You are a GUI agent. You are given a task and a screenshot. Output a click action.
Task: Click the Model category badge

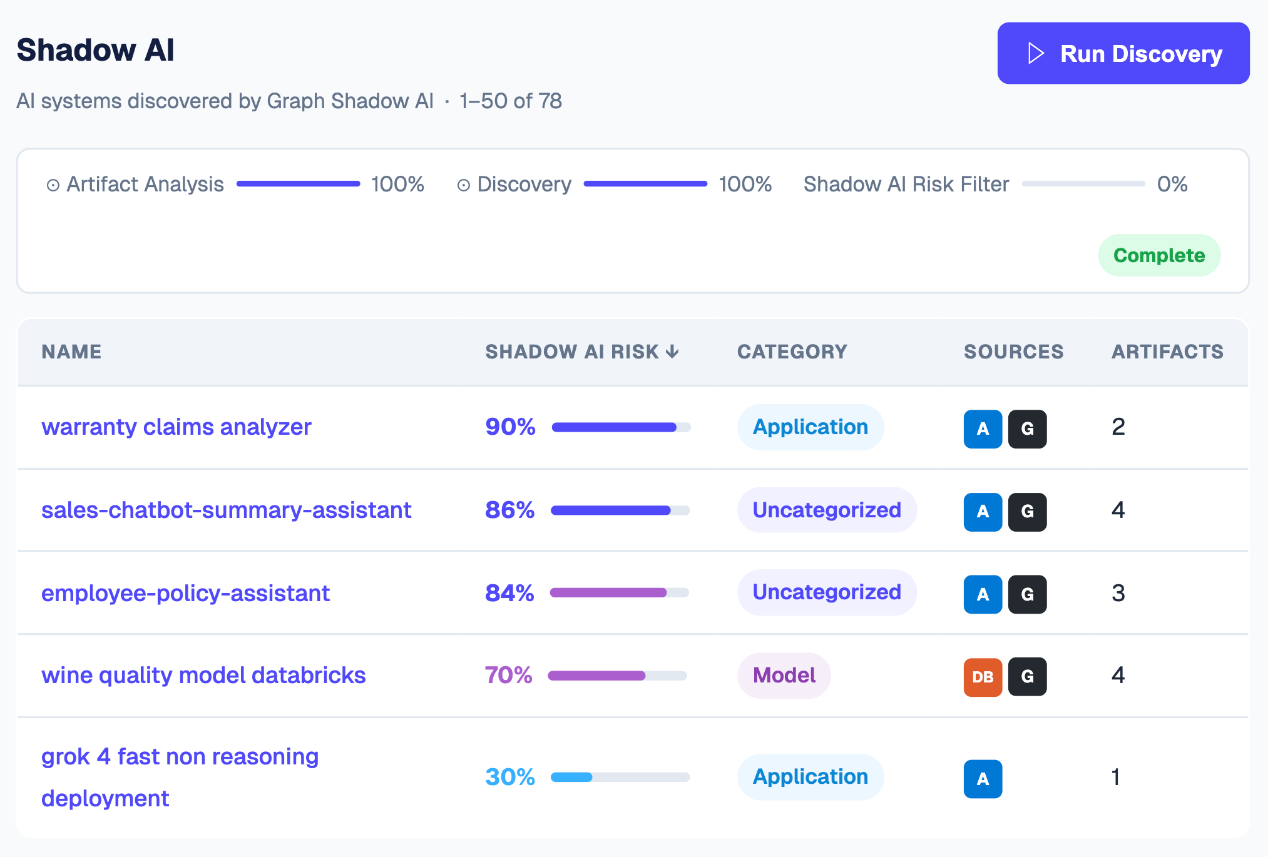(784, 676)
